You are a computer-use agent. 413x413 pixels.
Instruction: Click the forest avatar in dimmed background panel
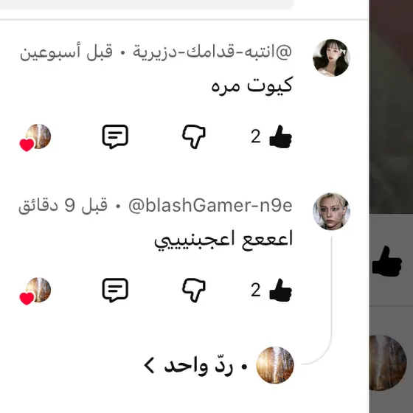tap(388, 363)
